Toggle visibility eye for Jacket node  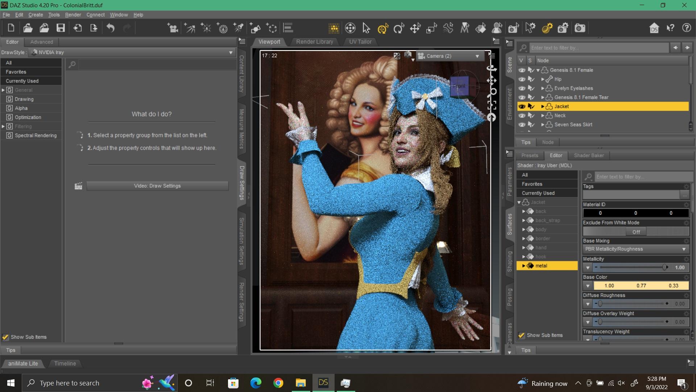(x=522, y=106)
